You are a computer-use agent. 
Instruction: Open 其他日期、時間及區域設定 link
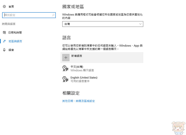79,101
